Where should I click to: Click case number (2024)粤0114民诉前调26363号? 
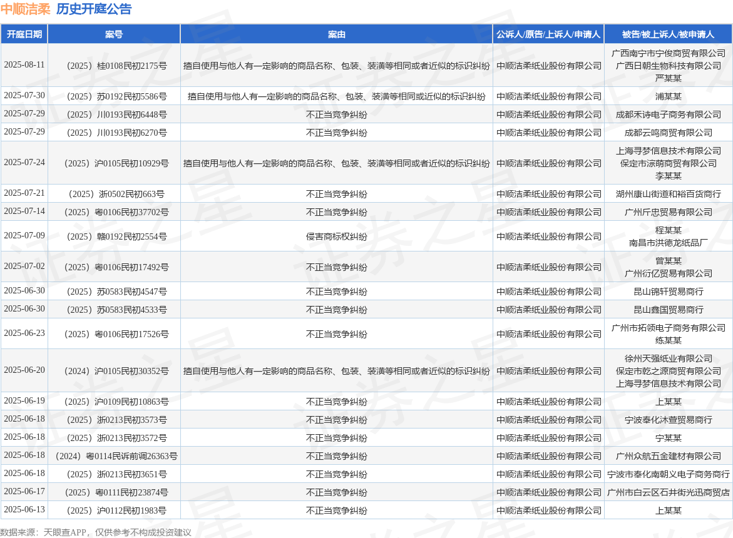[114, 456]
